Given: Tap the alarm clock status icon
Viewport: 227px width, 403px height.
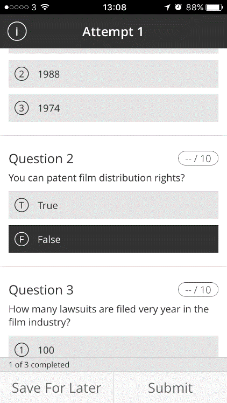Looking at the screenshot, I should [178, 7].
